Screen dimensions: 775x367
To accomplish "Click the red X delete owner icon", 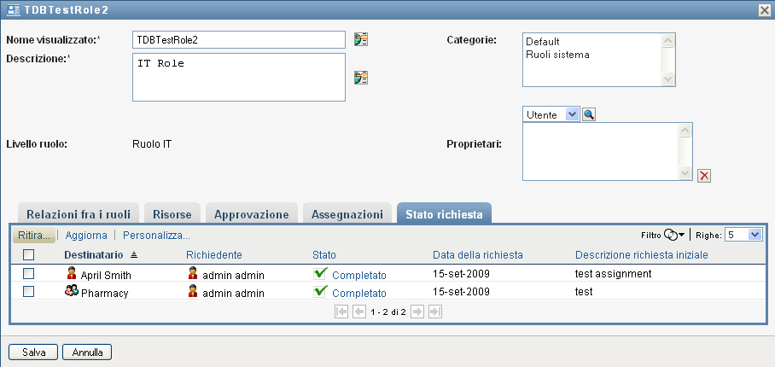I will point(704,176).
